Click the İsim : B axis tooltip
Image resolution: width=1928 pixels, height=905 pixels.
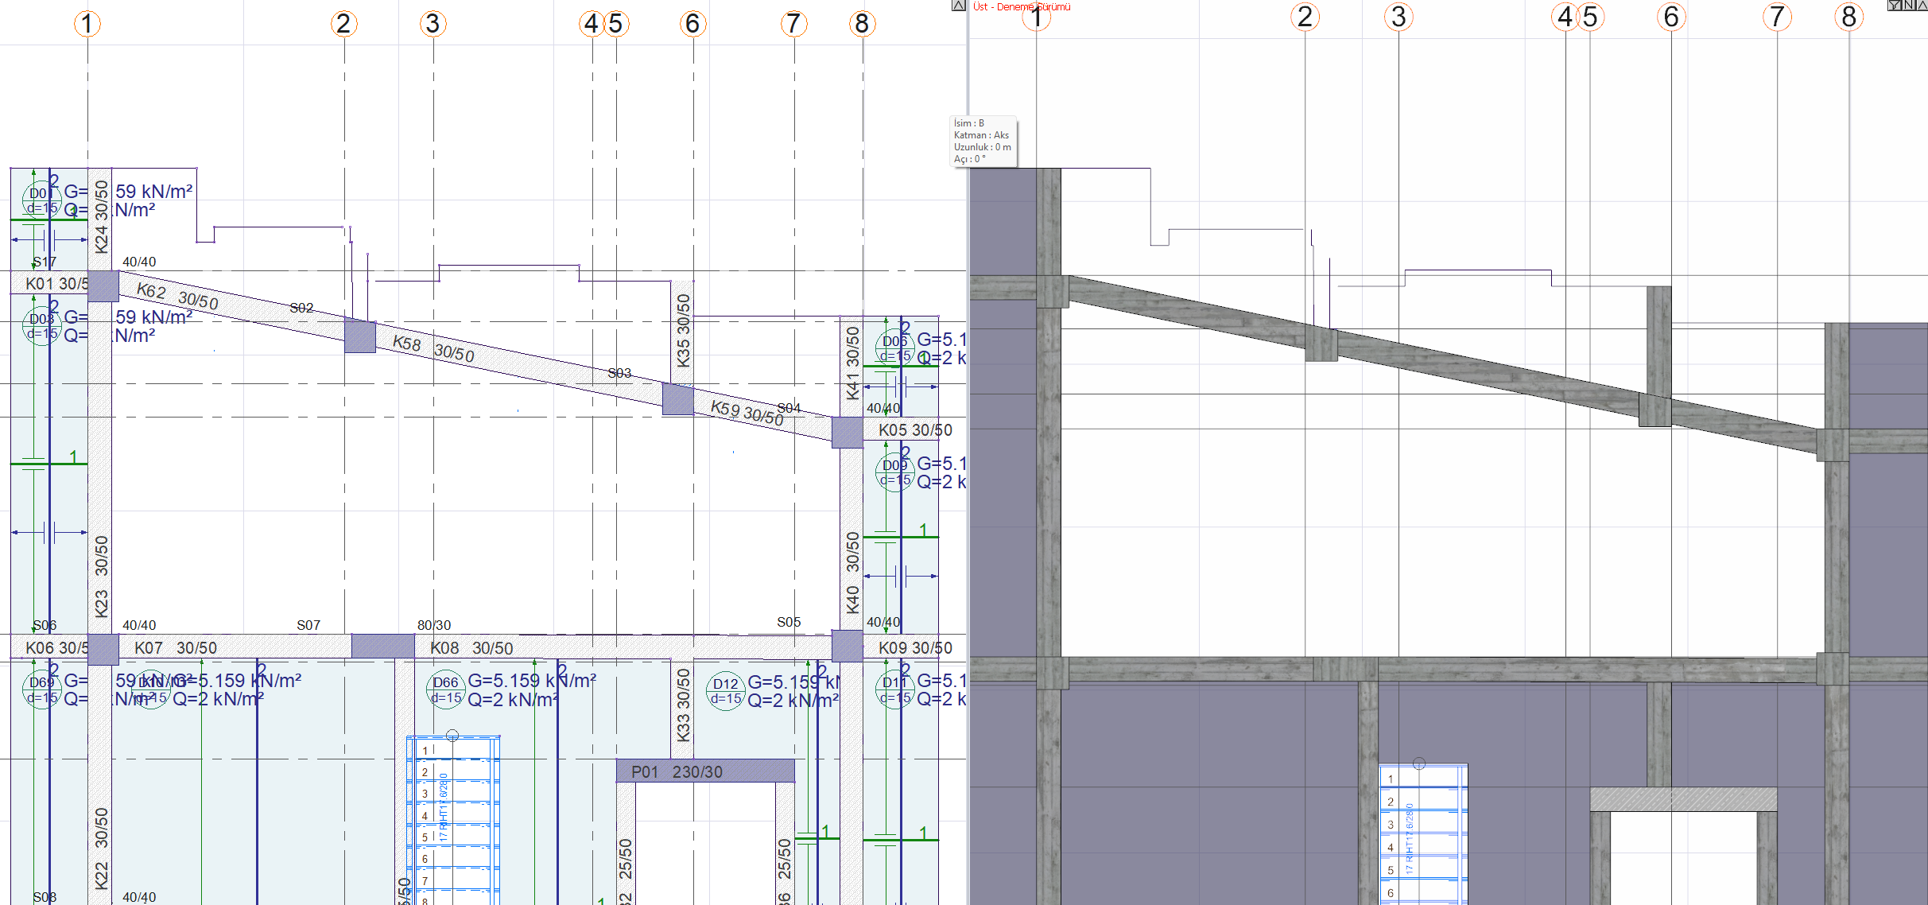click(x=983, y=142)
